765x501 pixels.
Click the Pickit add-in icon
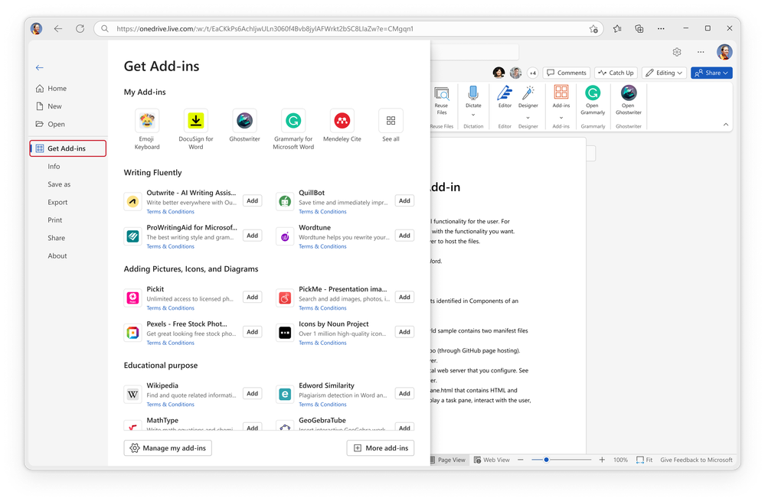132,298
